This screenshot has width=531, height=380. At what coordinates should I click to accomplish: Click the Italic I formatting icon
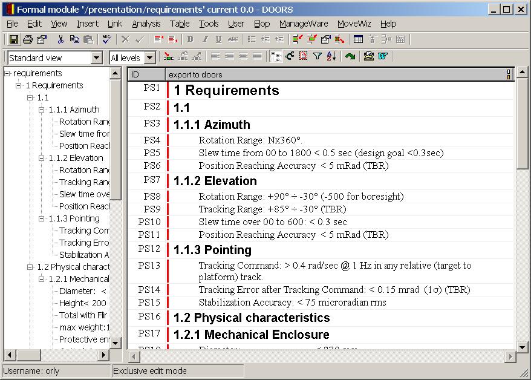[205, 39]
